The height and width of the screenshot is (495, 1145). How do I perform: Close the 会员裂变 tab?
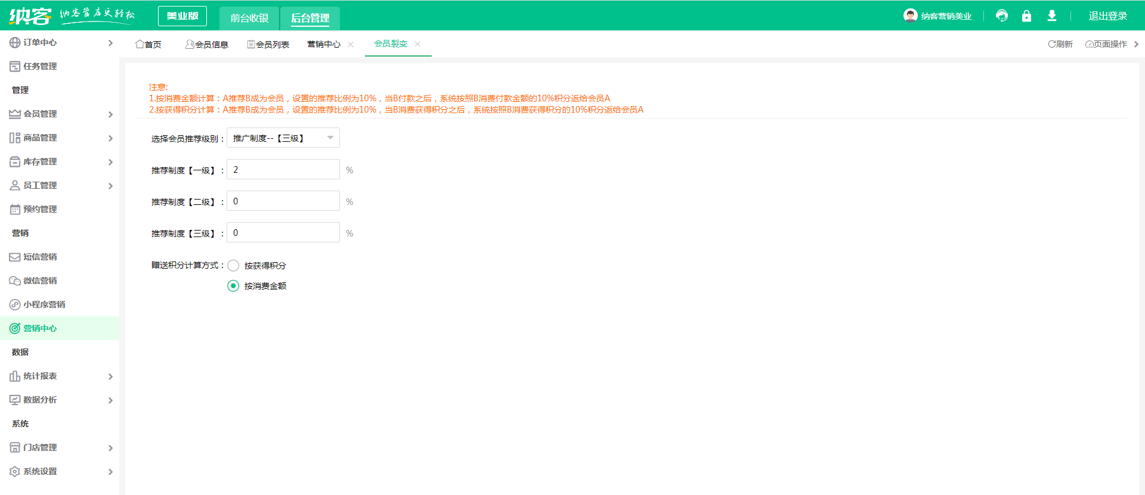417,44
